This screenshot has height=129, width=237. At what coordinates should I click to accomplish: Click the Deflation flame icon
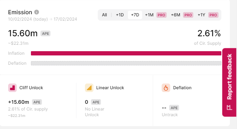tap(166, 88)
